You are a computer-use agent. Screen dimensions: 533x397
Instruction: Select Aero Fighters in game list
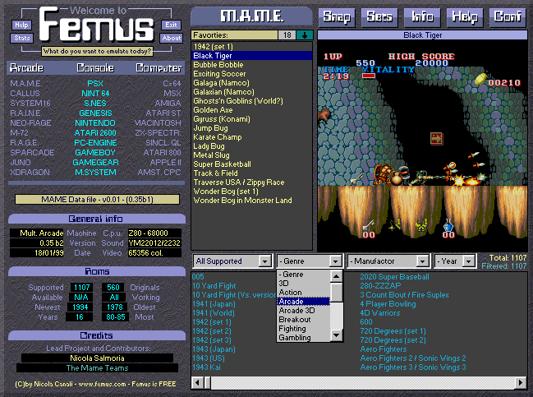click(383, 349)
